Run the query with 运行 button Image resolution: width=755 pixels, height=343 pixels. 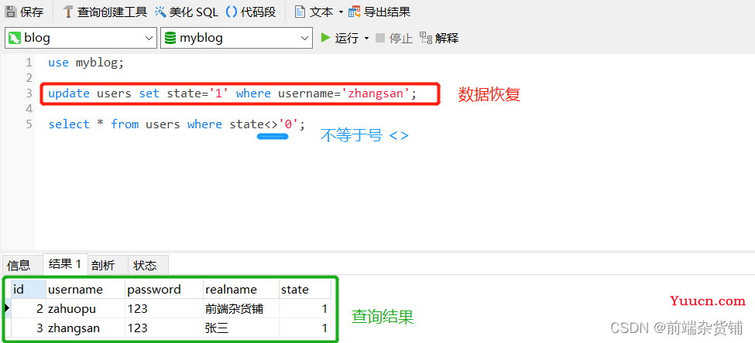pyautogui.click(x=339, y=38)
